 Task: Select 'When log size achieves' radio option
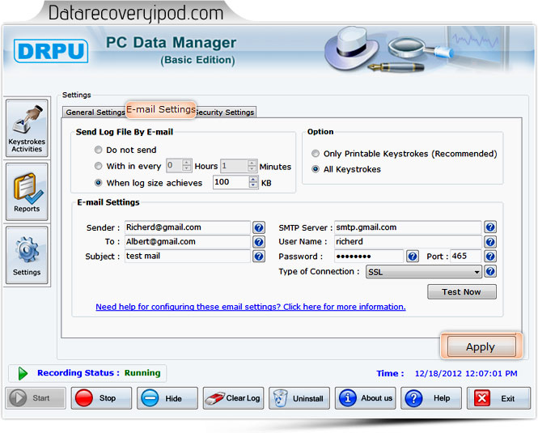tap(98, 183)
